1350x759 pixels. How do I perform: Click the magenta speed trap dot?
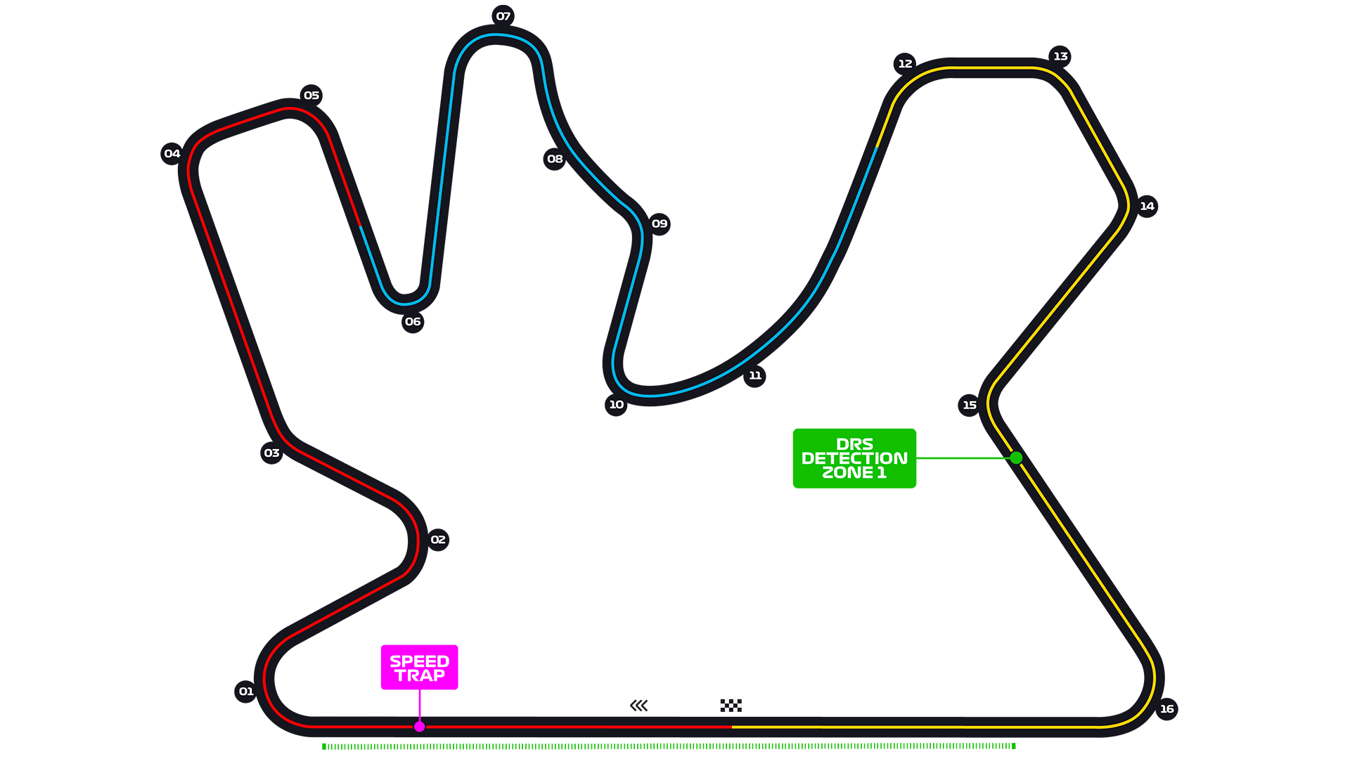(420, 727)
